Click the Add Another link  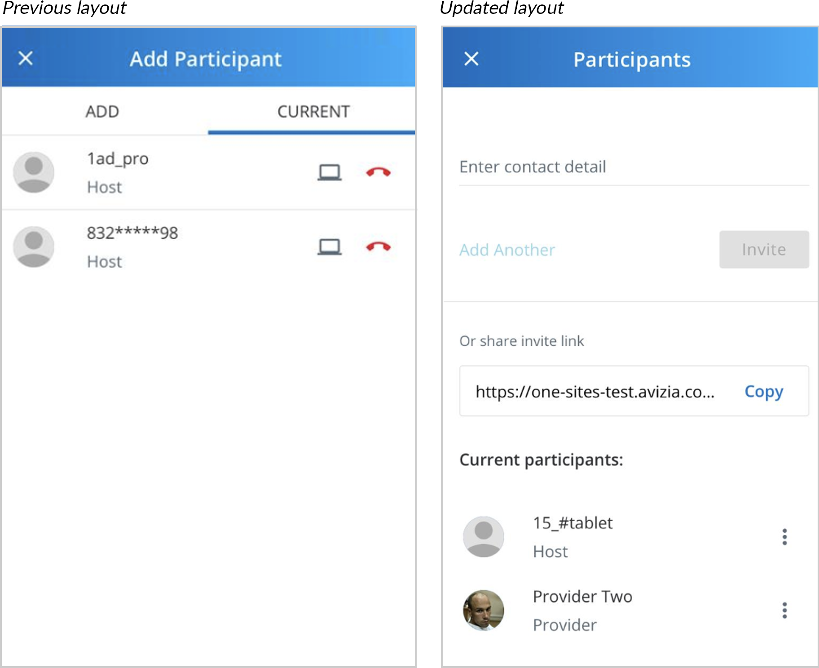(507, 250)
